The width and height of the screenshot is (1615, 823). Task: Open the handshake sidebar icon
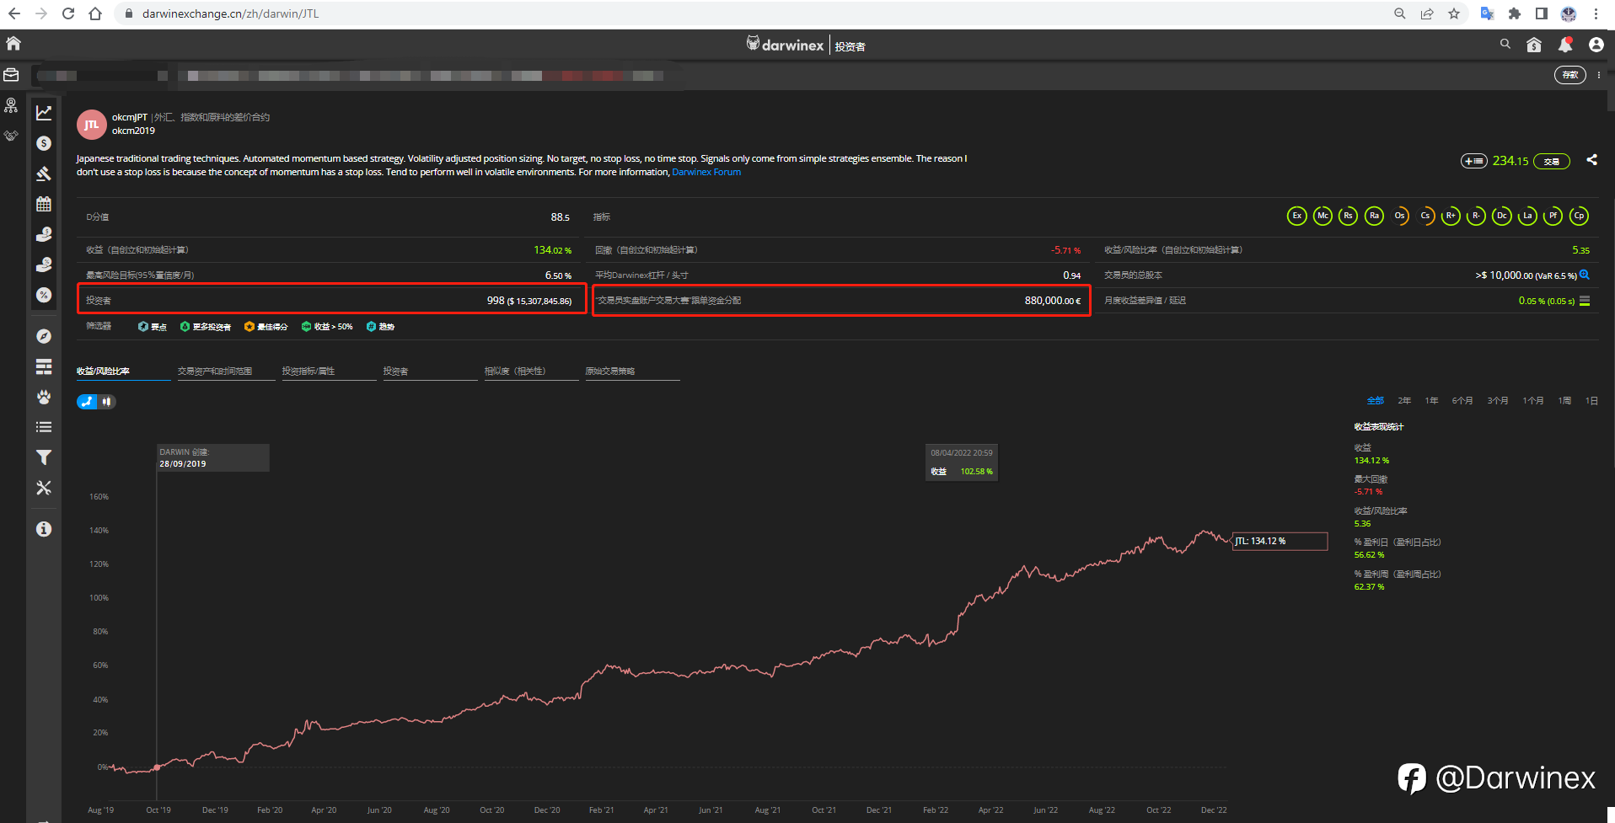click(x=12, y=135)
